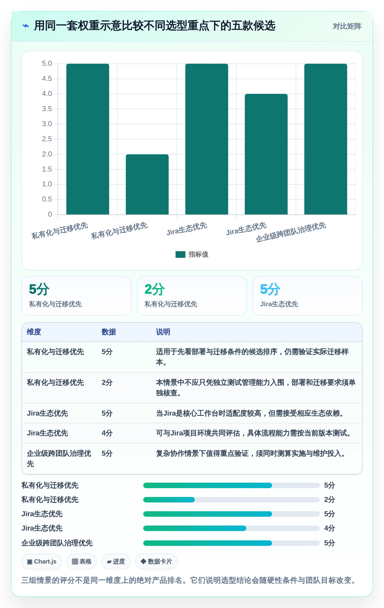This screenshot has width=384, height=608.
Task: Click the 维度 column header
Action: click(x=34, y=332)
